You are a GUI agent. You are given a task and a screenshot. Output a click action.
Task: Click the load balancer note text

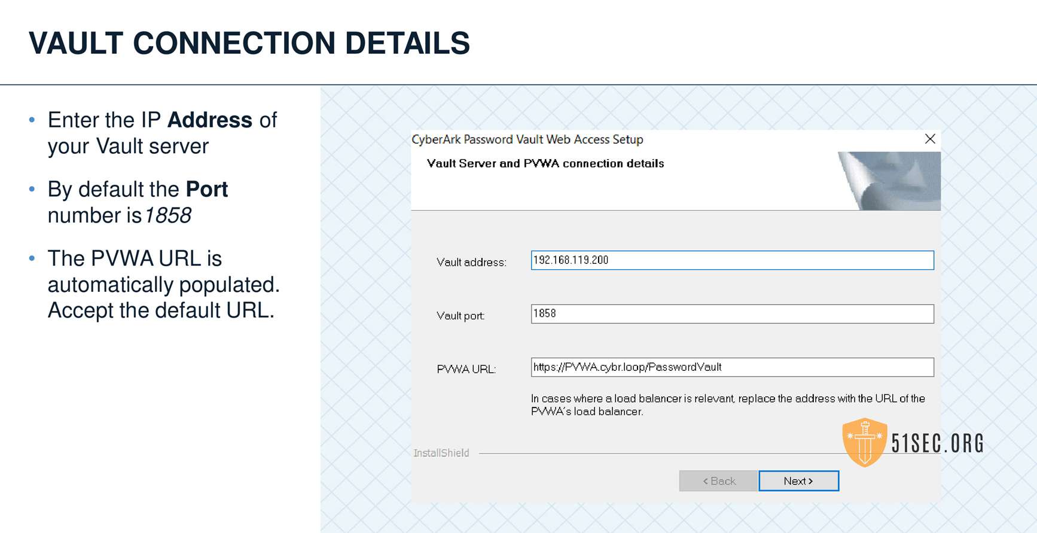(x=727, y=405)
